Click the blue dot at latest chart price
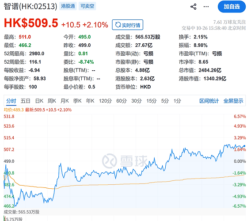251x221 pixels. click(244, 146)
